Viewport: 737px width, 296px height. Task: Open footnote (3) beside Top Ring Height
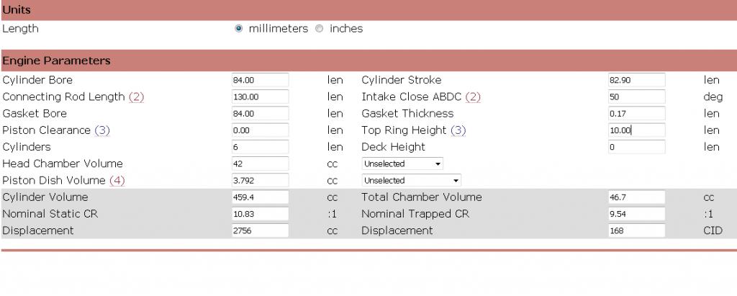click(x=458, y=130)
